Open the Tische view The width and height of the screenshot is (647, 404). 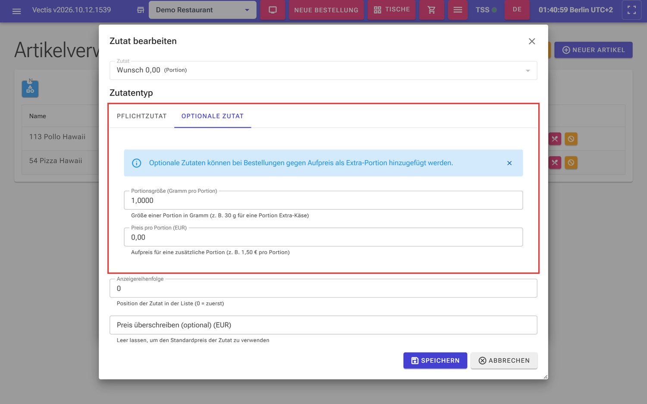392,10
